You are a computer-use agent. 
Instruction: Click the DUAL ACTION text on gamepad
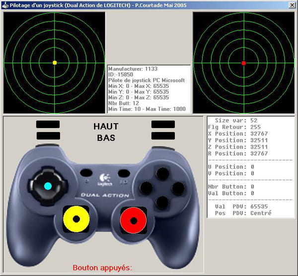click(105, 195)
